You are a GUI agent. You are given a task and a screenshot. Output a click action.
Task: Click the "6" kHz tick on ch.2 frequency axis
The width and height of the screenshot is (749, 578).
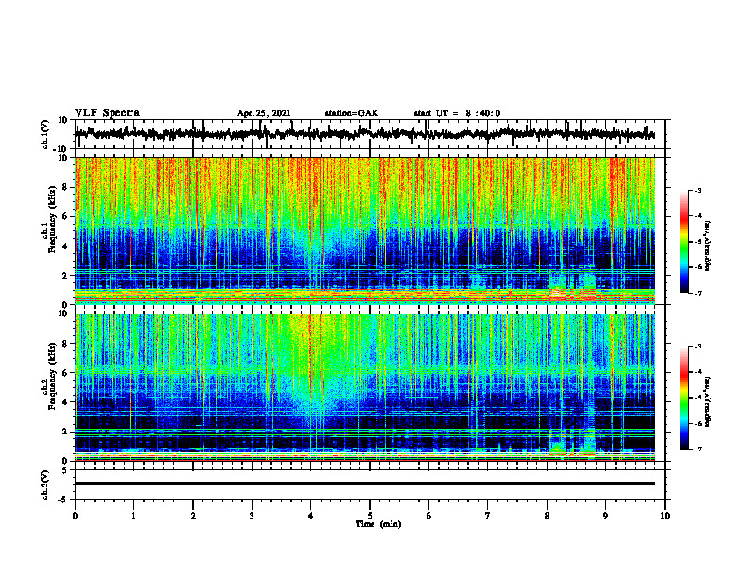pos(65,373)
